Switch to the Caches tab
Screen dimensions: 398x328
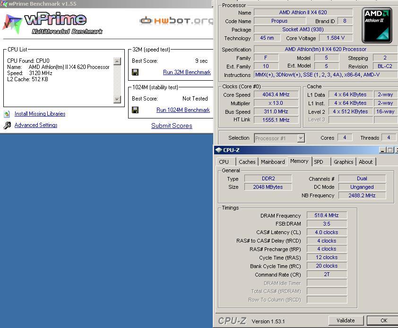click(247, 162)
